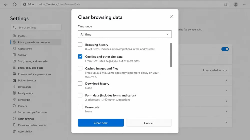250x140 pixels.
Task: Click the Phone and other devices icon
Action: [x=14, y=125]
